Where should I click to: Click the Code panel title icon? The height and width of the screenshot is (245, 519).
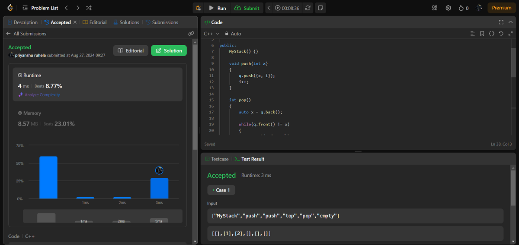207,22
